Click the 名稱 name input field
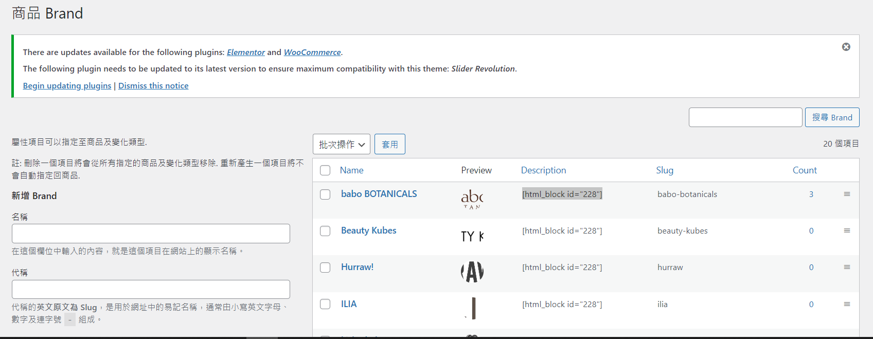 click(151, 234)
